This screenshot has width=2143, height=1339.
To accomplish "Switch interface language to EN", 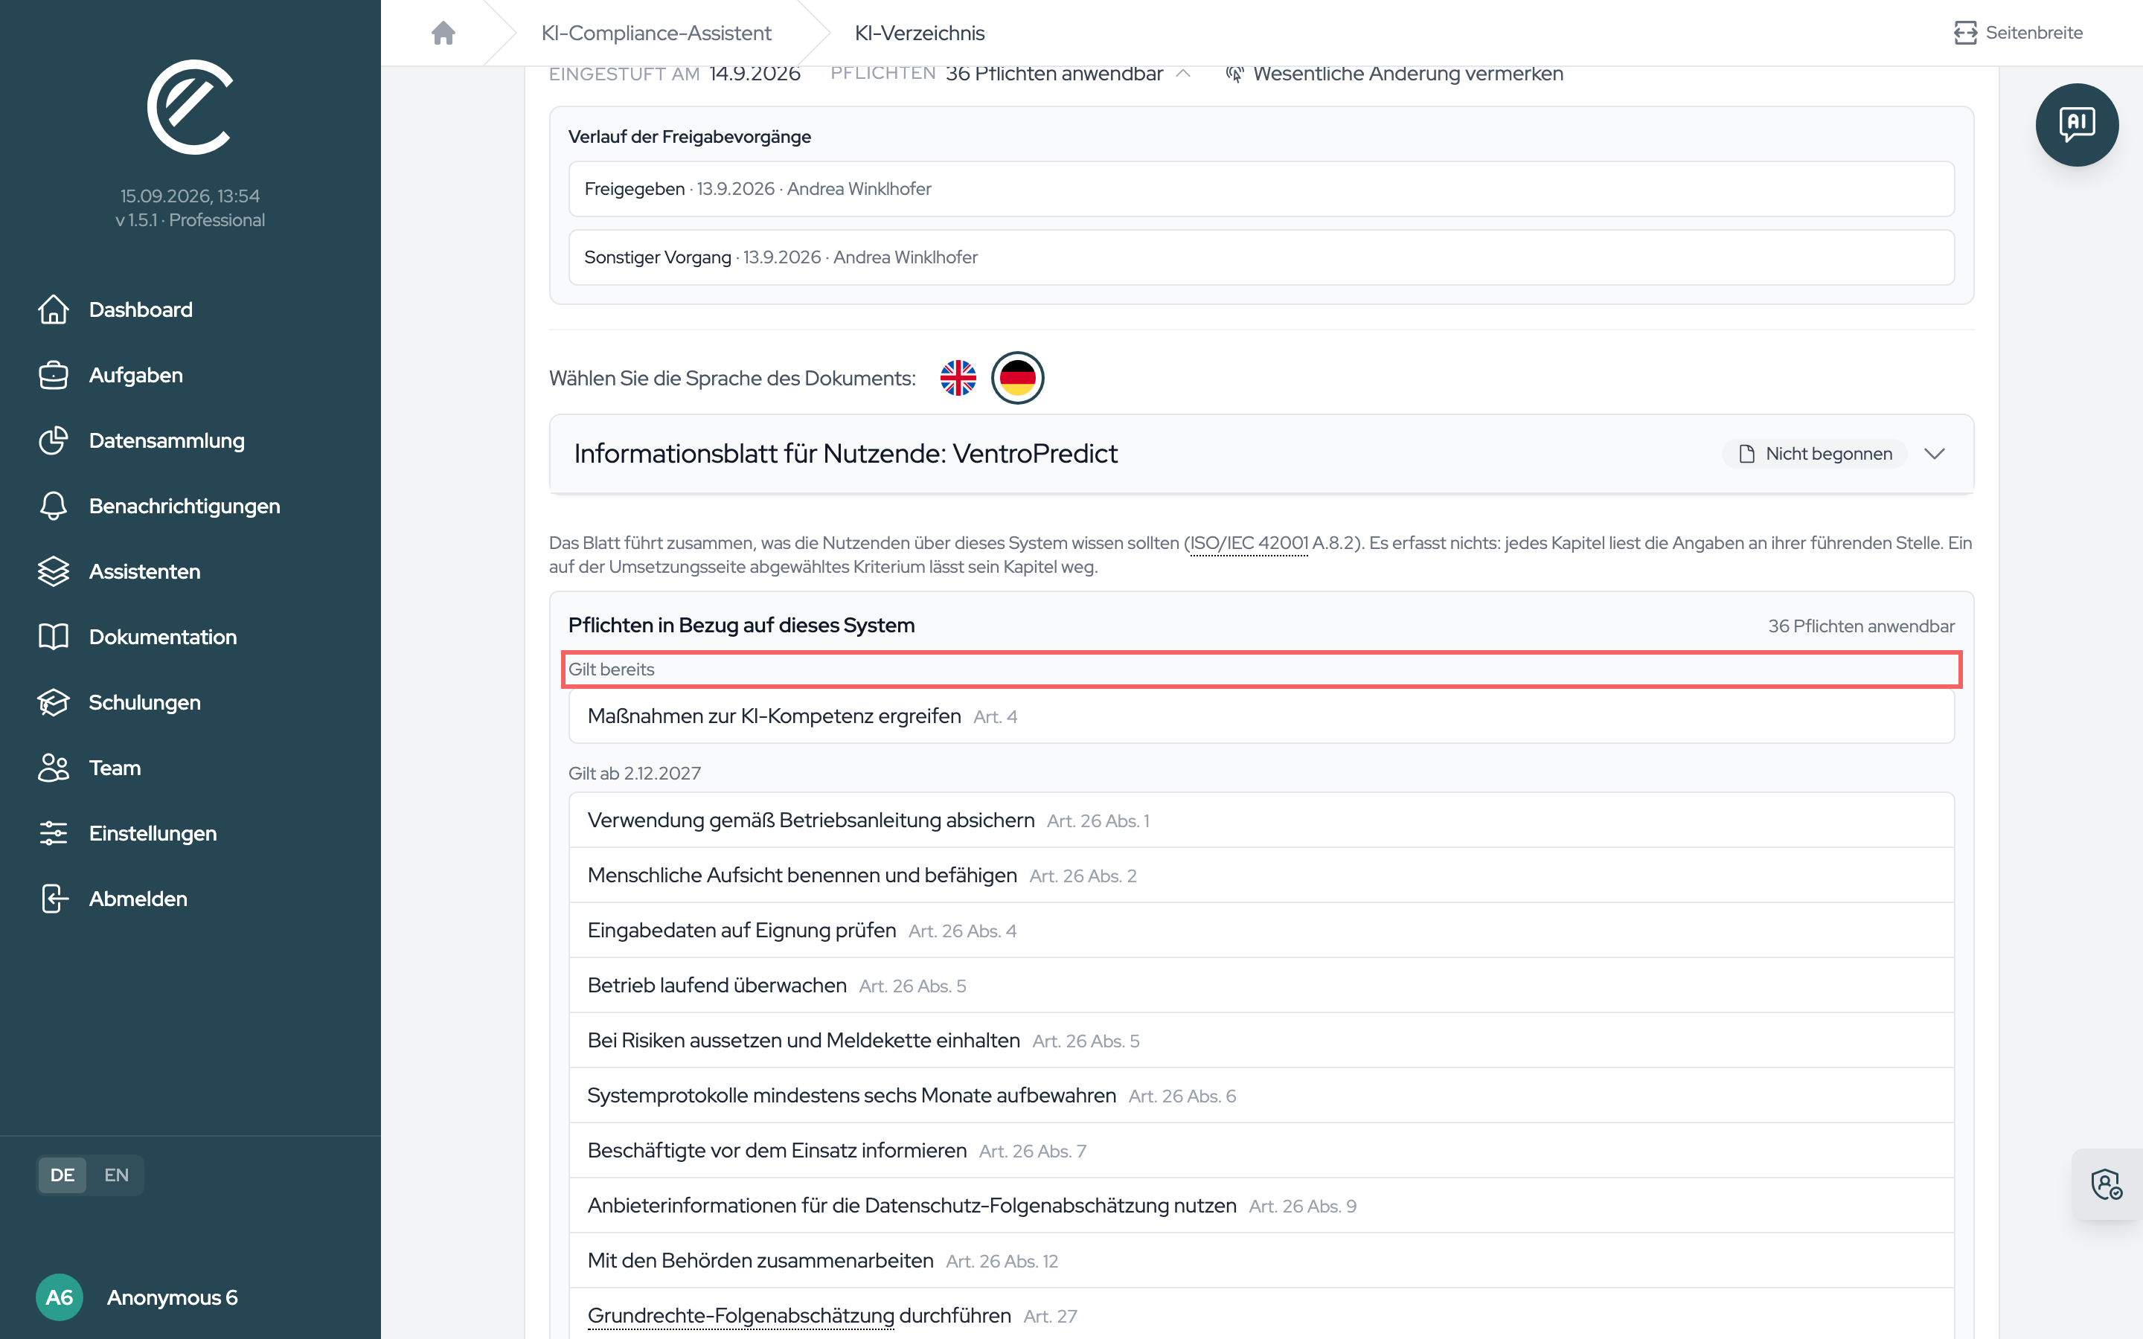I will [x=116, y=1175].
